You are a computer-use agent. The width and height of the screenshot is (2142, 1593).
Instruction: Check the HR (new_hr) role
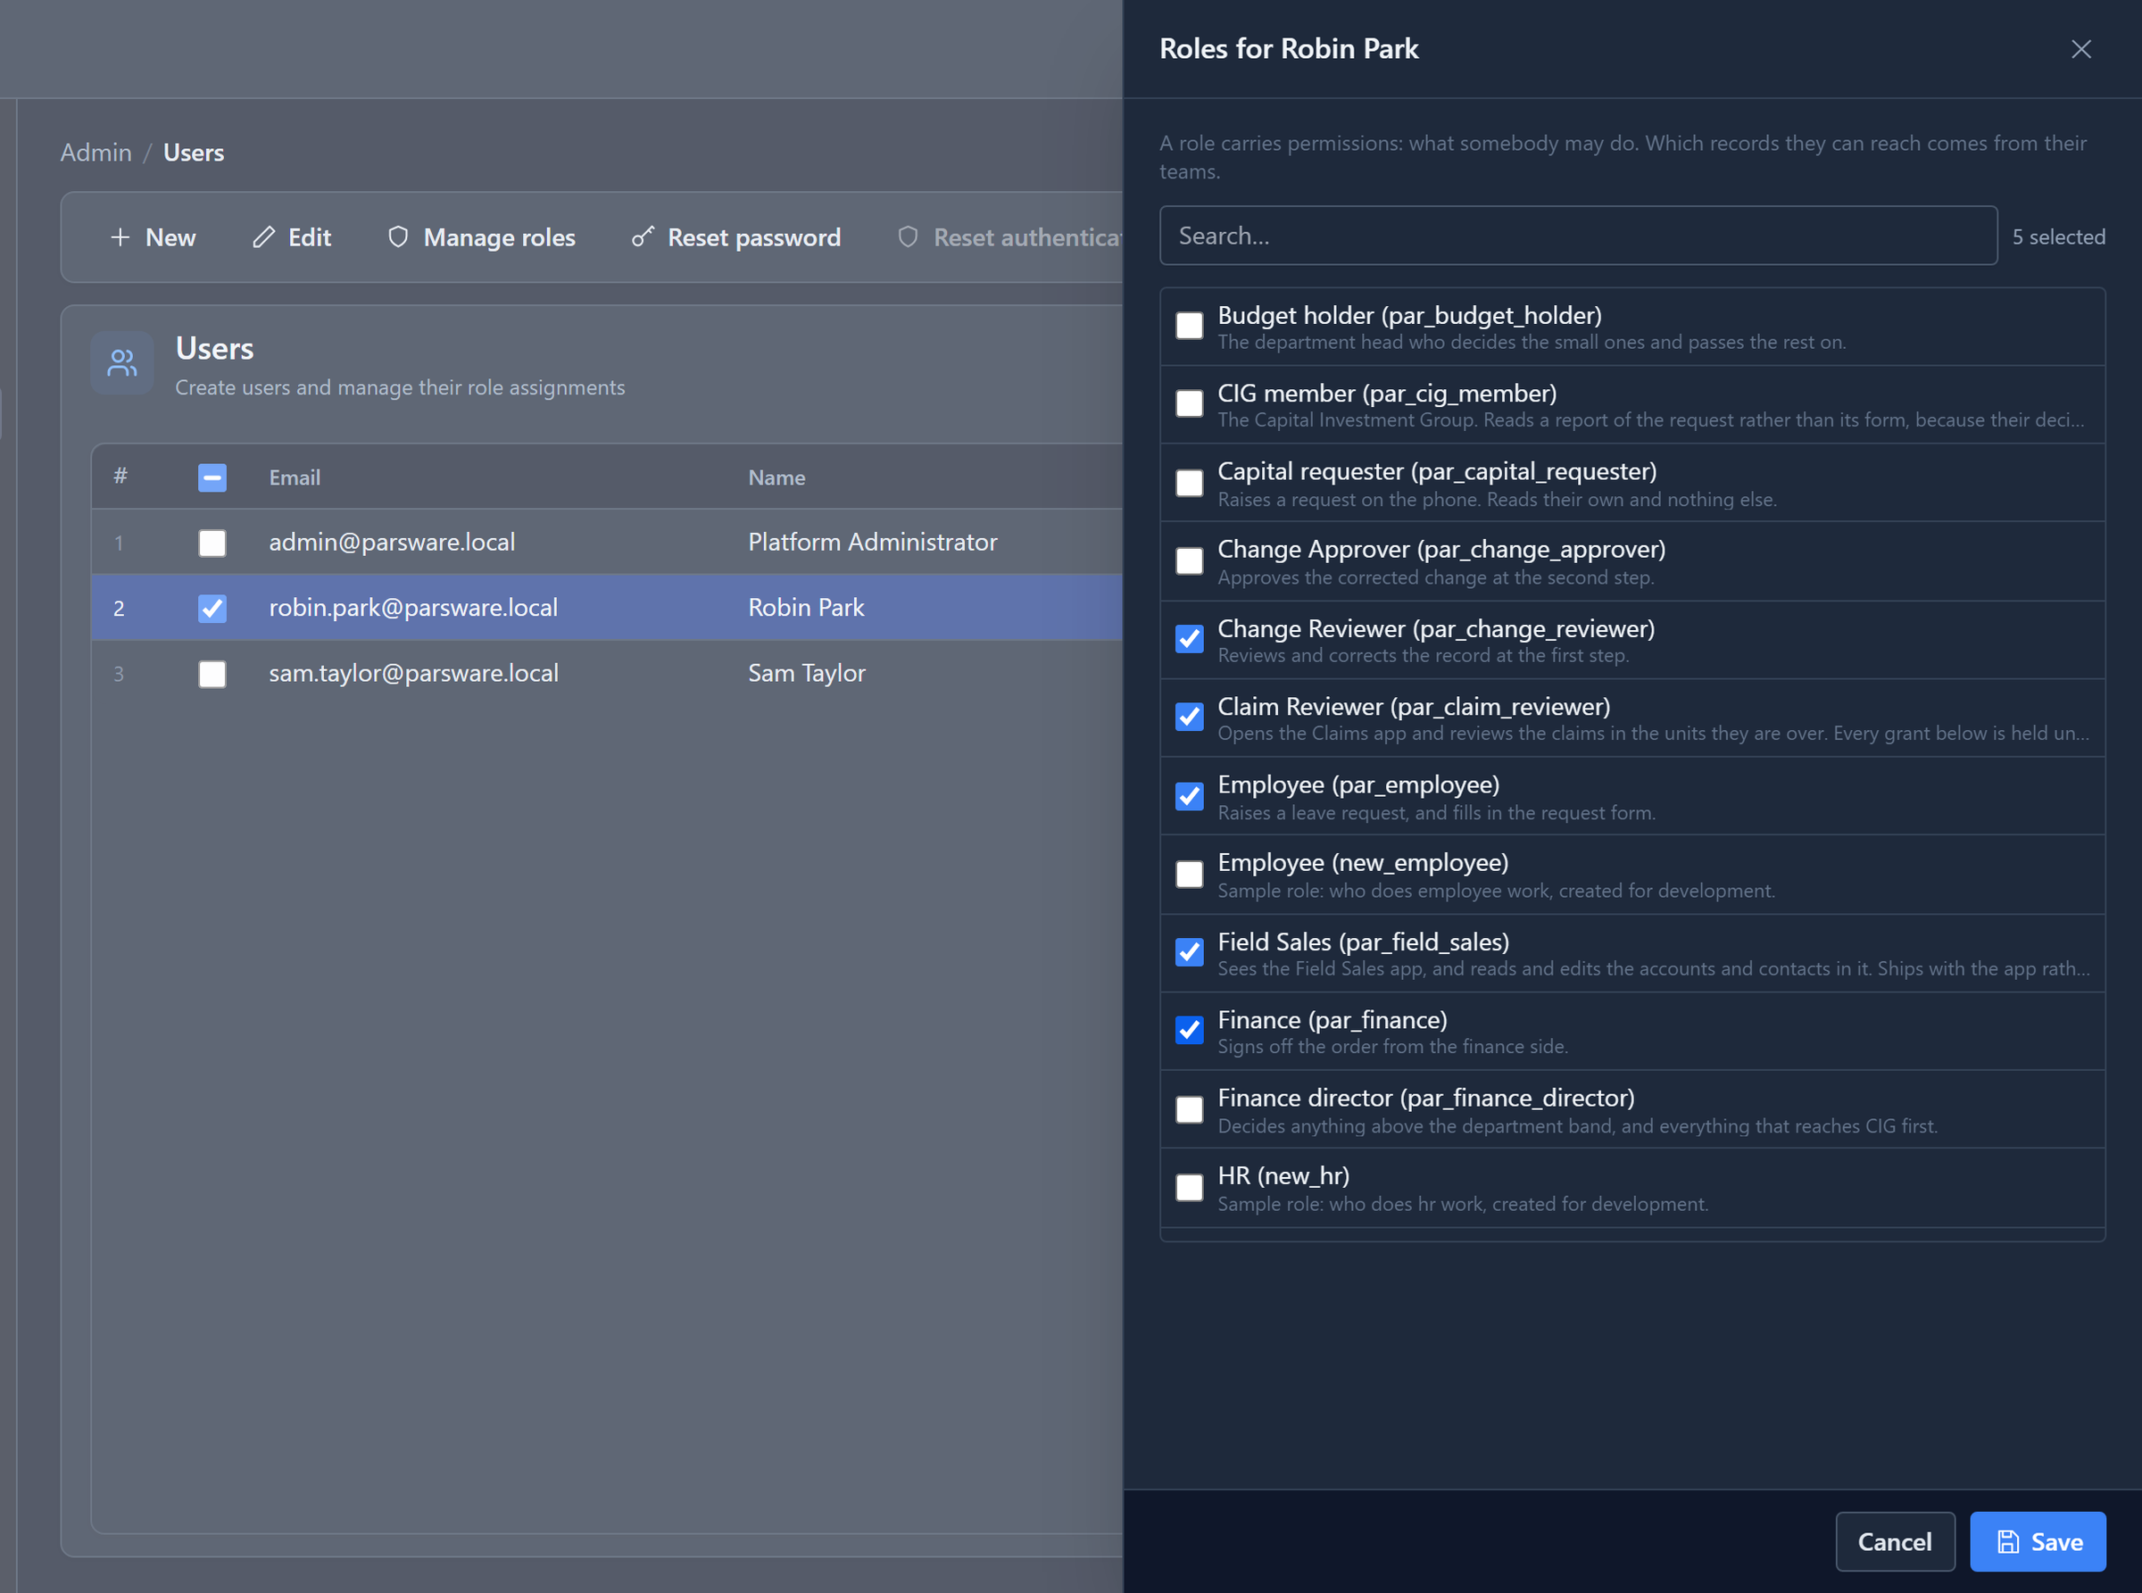point(1189,1188)
